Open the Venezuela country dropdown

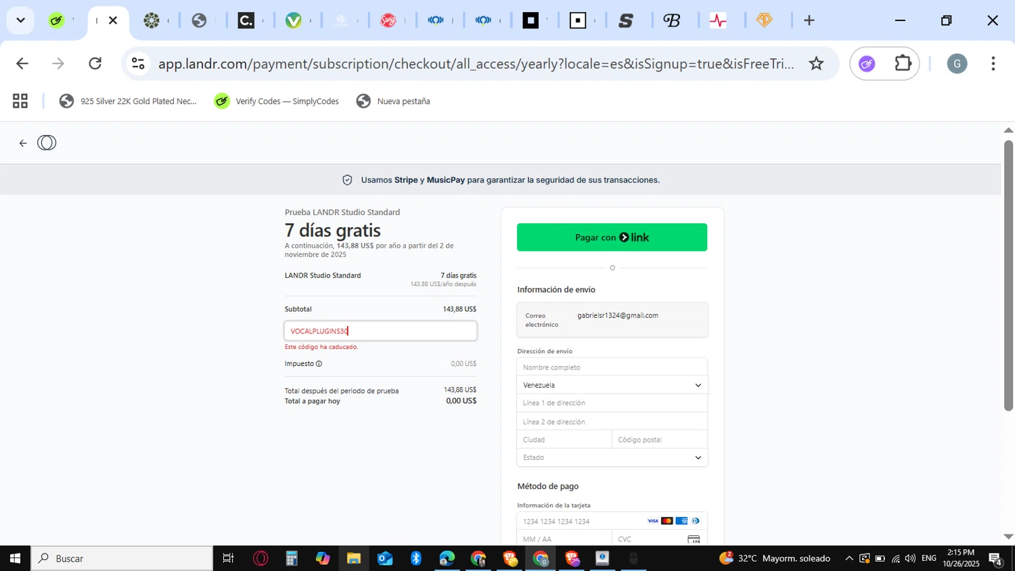point(612,385)
